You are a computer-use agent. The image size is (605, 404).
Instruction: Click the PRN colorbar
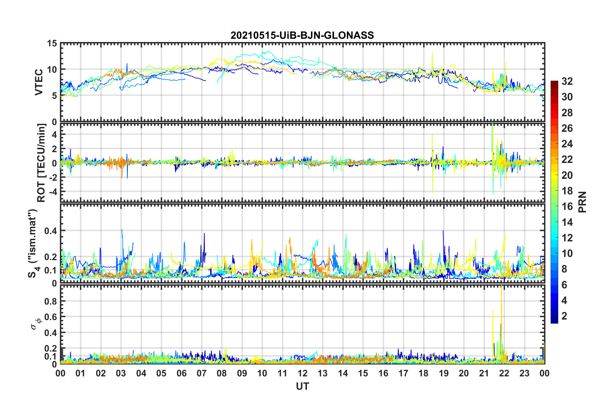tap(554, 202)
